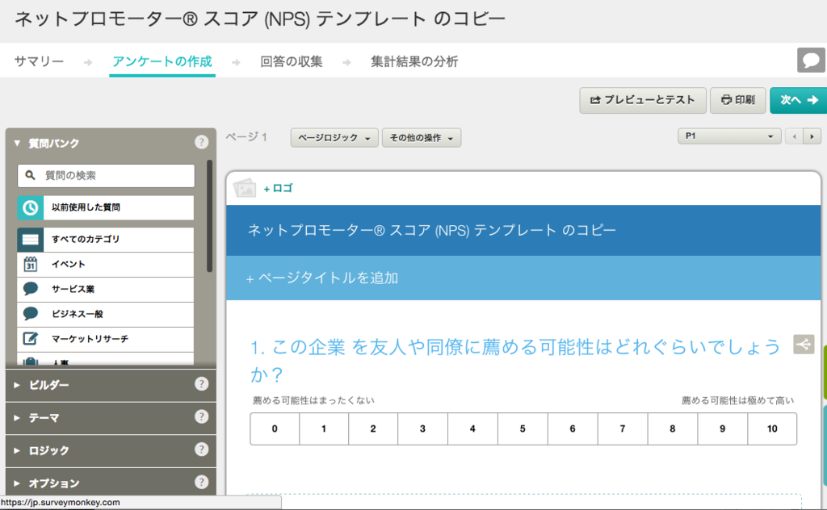Switch to the 集計結果の分析 tab
Image resolution: width=827 pixels, height=510 pixels.
414,61
